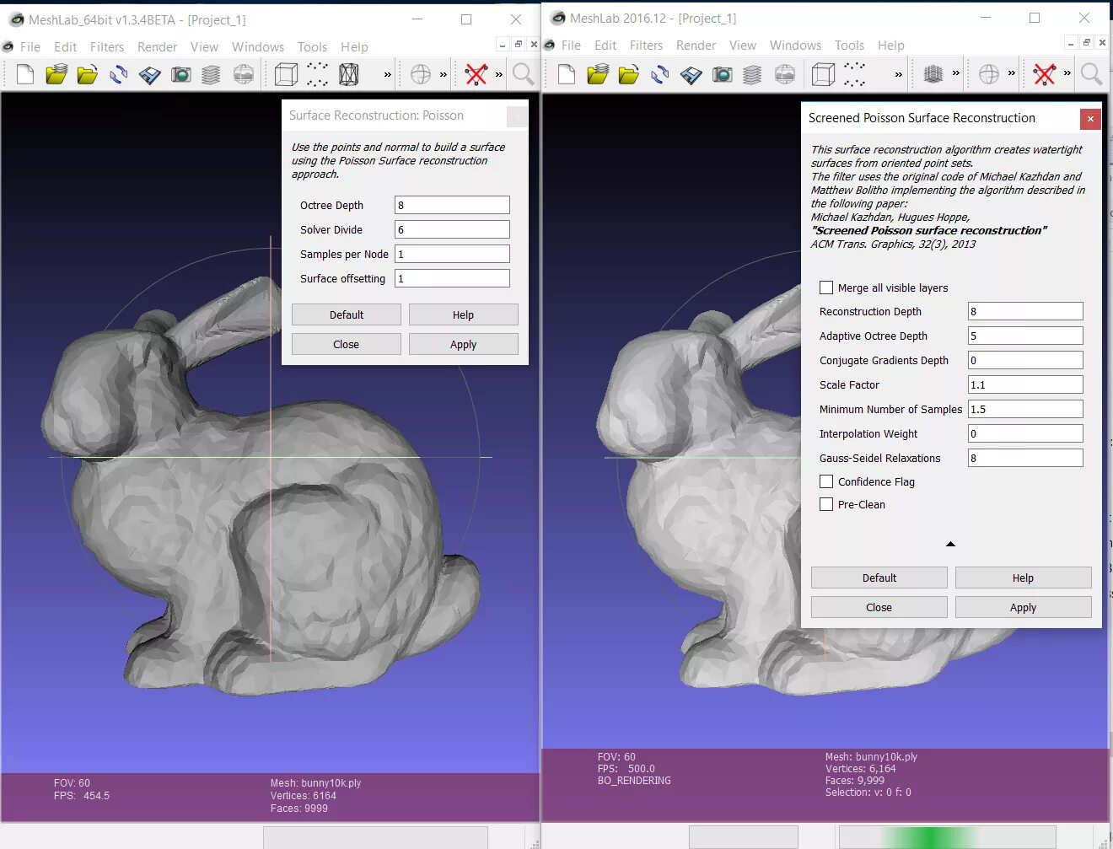The width and height of the screenshot is (1113, 849).
Task: Edit the Octree Depth field
Action: 452,205
